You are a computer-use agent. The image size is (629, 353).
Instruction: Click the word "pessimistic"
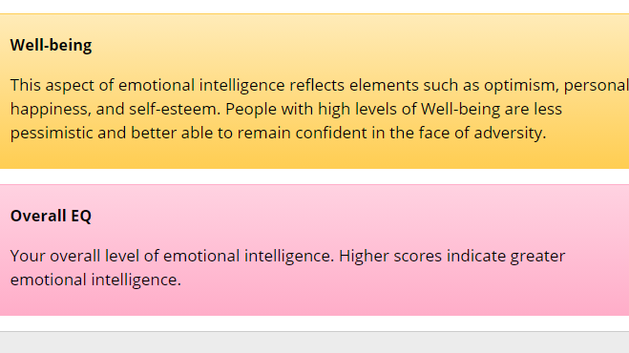(52, 134)
